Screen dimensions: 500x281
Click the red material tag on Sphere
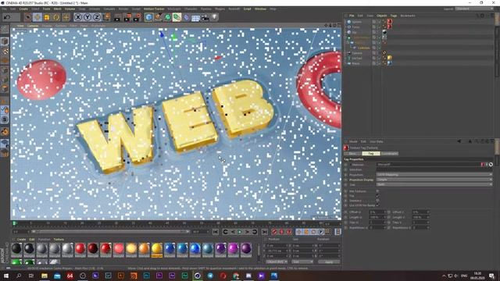(x=390, y=22)
